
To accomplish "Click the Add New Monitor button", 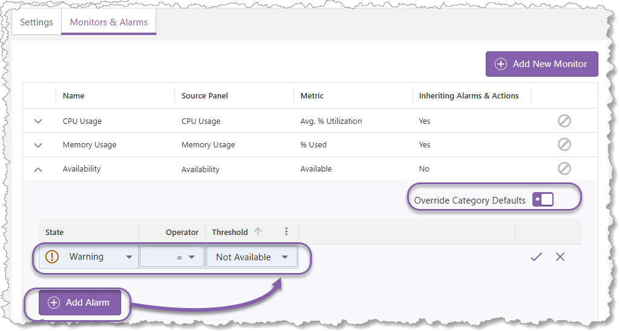I will pyautogui.click(x=541, y=63).
